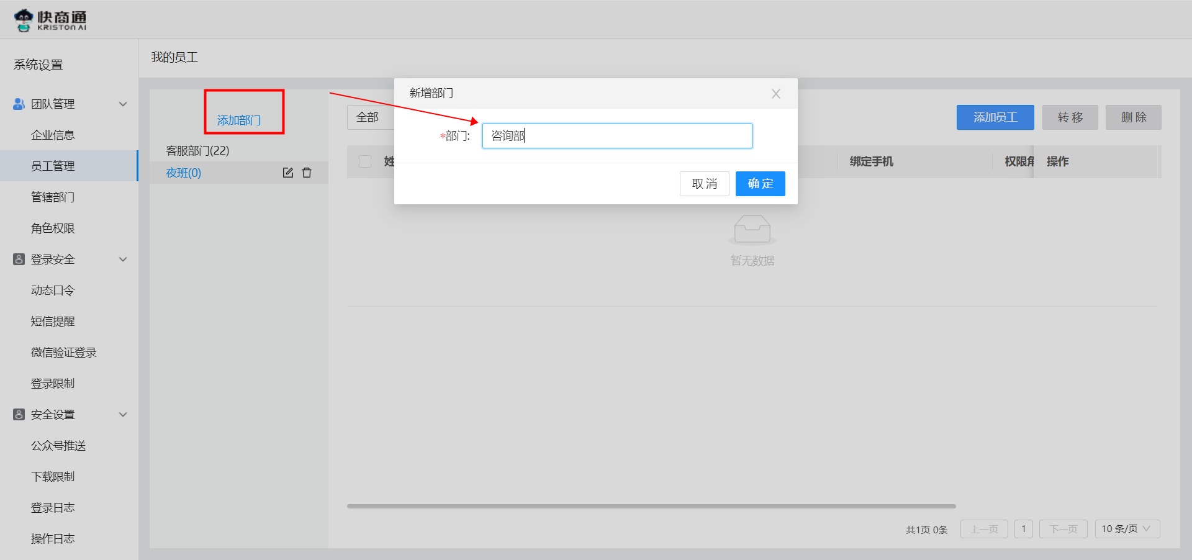
Task: Click the 添加部门 link
Action: click(x=239, y=120)
